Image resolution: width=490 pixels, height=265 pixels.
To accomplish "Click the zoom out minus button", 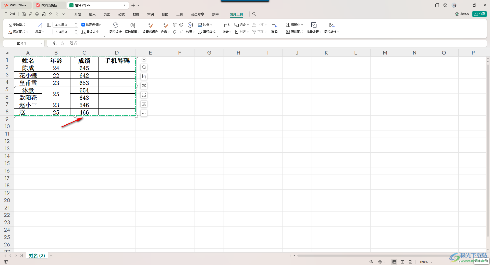I will click(438, 262).
